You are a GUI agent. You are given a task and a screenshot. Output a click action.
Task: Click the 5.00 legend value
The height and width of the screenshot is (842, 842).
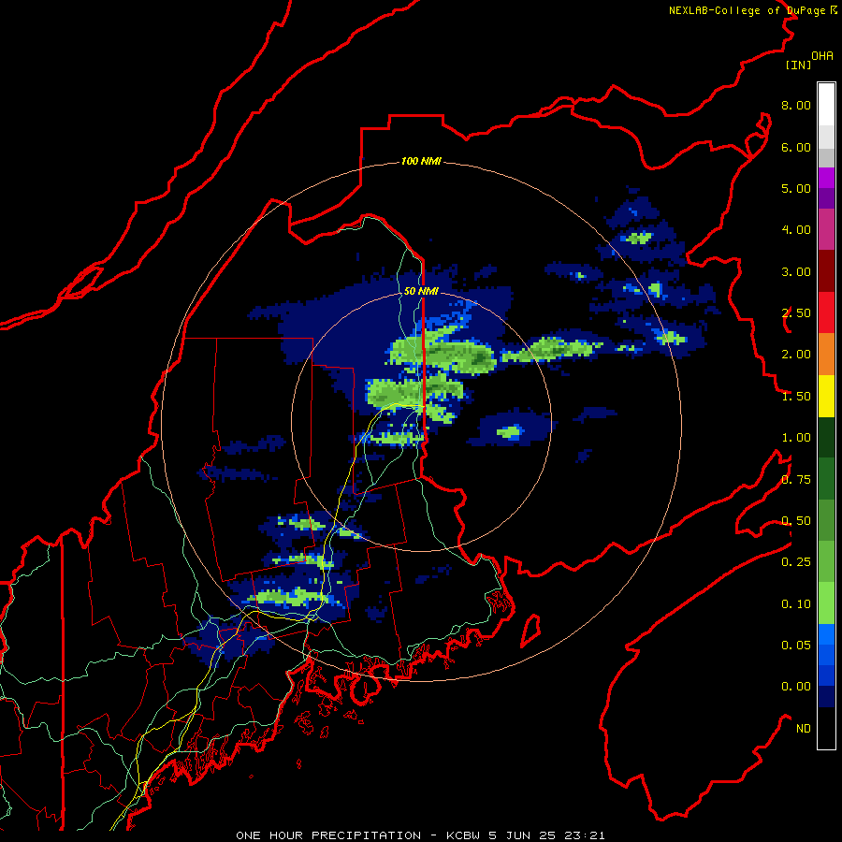(796, 188)
